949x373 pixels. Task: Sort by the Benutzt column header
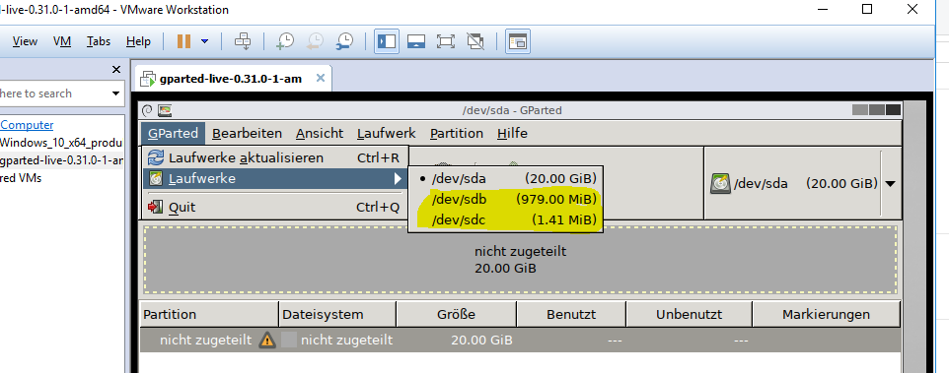point(571,315)
